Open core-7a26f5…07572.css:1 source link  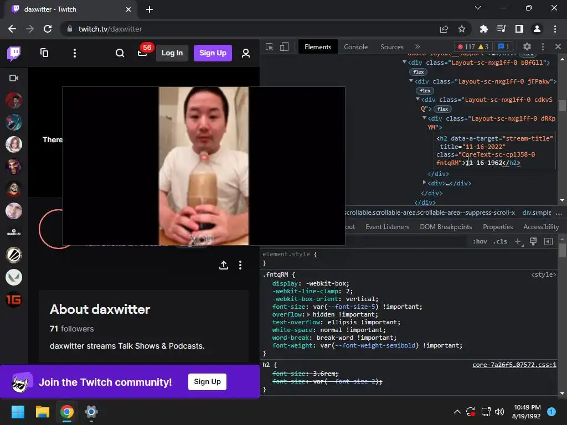click(x=514, y=365)
